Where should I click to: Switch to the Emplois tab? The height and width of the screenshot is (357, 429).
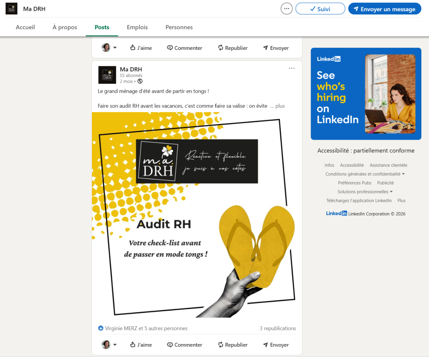coord(137,27)
